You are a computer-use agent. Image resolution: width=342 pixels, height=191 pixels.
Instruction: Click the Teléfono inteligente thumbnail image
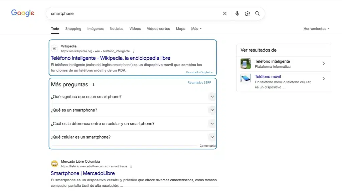click(245, 64)
